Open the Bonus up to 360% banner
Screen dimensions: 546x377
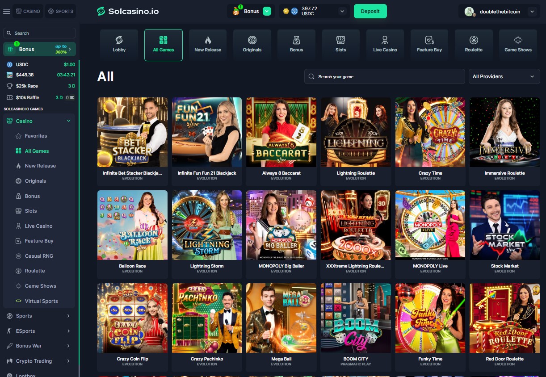coord(39,49)
